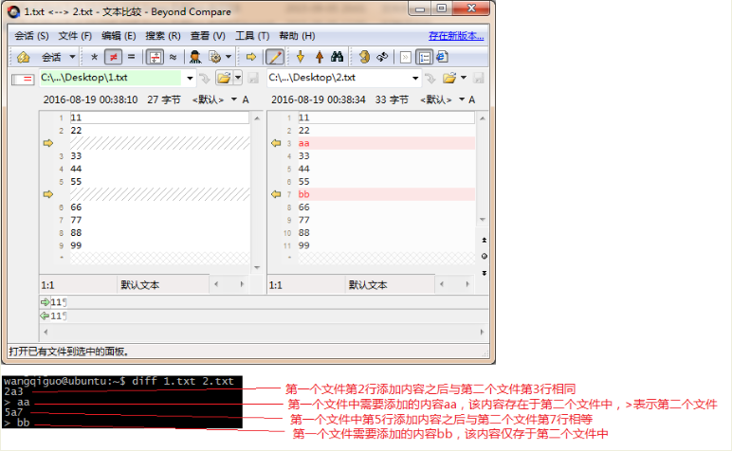
Task: Click the left open-folder browse icon
Action: click(x=224, y=78)
